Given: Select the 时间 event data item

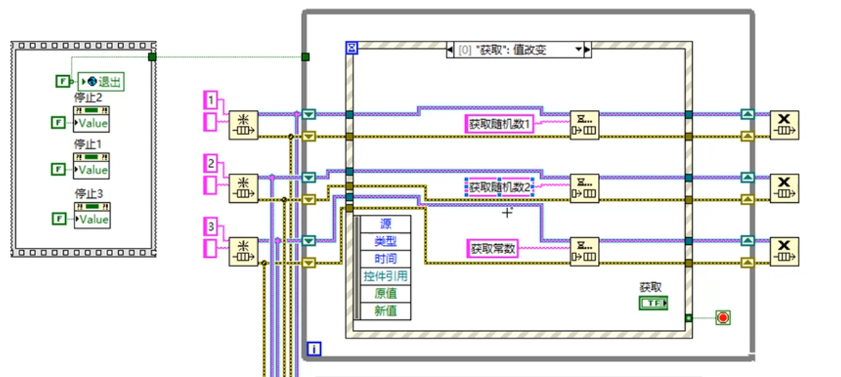Looking at the screenshot, I should 386,259.
